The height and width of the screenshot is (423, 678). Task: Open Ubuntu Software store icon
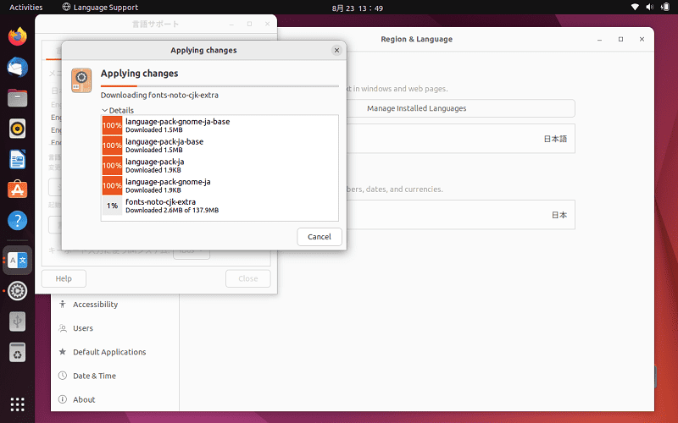pos(17,190)
